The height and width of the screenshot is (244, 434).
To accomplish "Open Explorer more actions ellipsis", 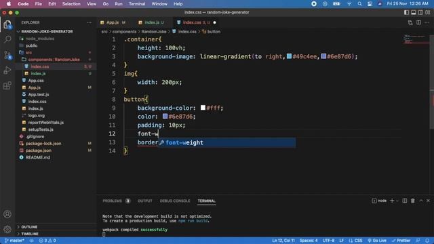I will pyautogui.click(x=89, y=22).
